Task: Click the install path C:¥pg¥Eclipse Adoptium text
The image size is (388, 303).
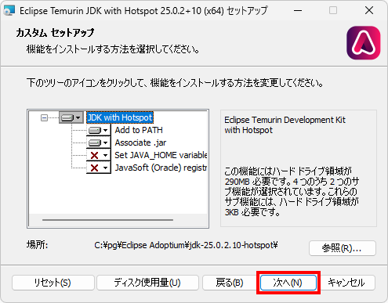Action: click(x=186, y=245)
